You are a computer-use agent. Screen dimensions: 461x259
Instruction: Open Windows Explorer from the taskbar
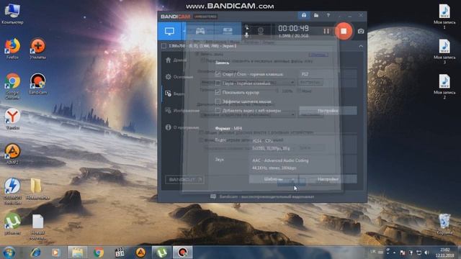(x=77, y=253)
